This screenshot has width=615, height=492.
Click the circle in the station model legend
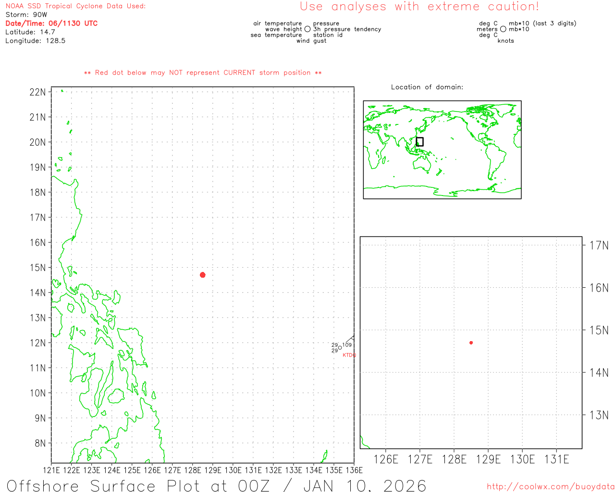307,29
